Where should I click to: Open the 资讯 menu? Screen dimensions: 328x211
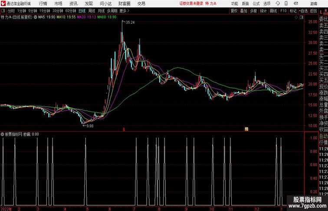[73, 3]
